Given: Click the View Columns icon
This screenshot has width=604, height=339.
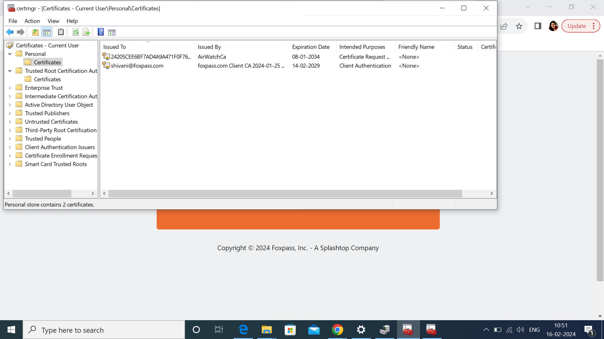Looking at the screenshot, I should [112, 32].
